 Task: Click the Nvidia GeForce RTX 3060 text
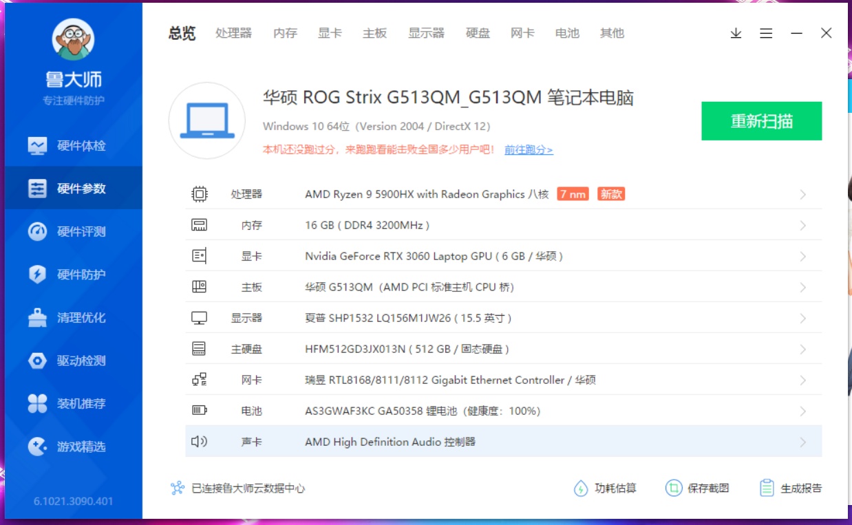pos(434,256)
